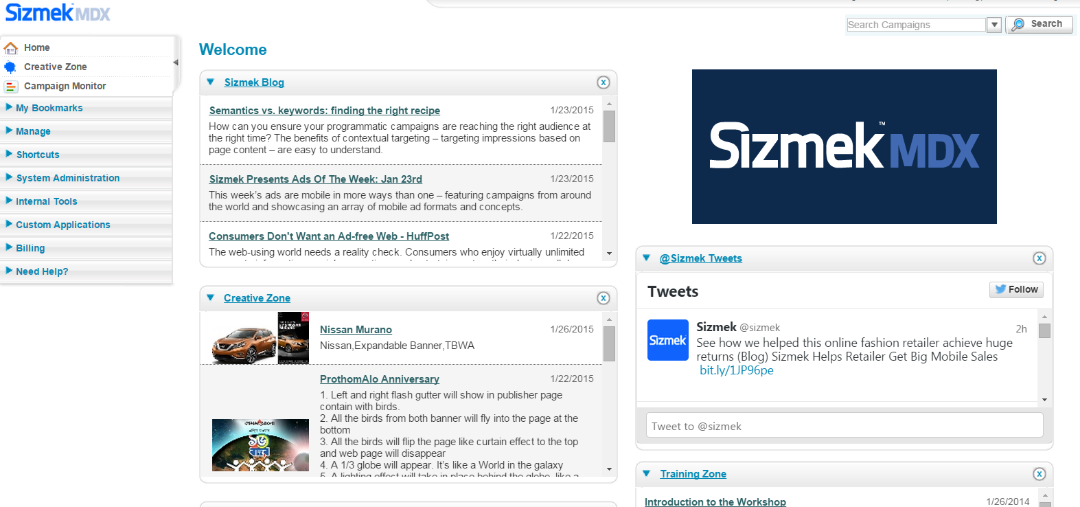Collapse the Sizmek Blog panel triangle

(211, 82)
